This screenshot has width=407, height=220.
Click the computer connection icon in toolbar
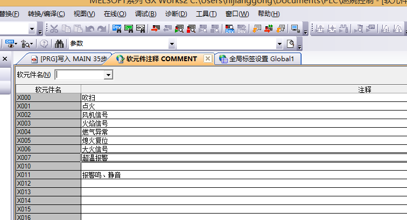(295, 28)
